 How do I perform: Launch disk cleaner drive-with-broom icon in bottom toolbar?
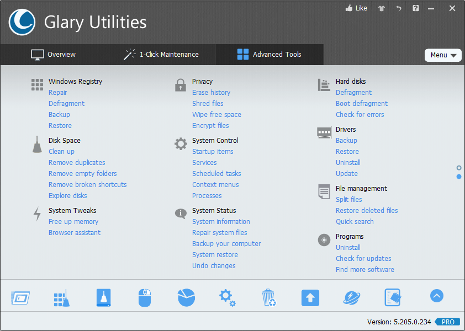tap(103, 297)
